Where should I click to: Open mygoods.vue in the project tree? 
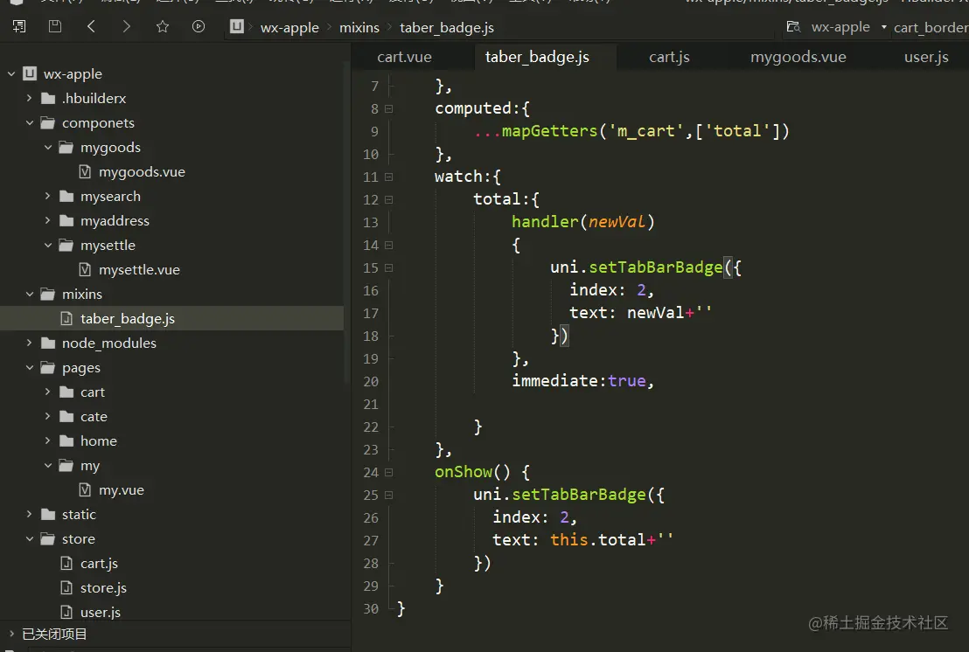coord(142,171)
